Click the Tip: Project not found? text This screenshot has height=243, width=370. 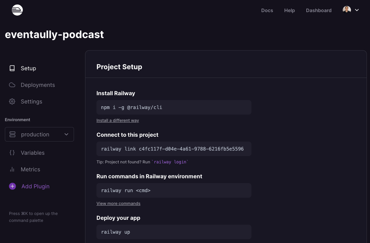(x=123, y=162)
